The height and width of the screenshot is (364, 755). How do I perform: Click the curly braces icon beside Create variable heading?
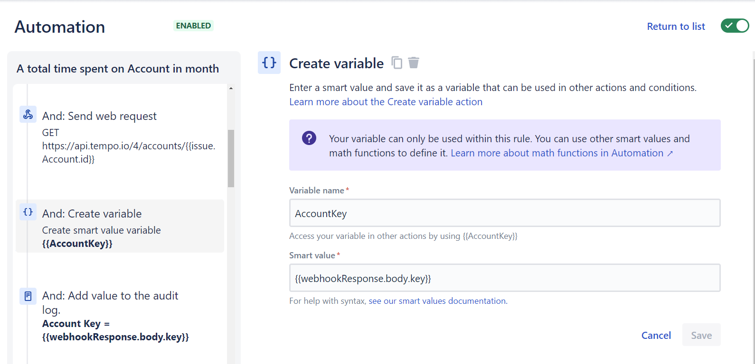coord(269,63)
